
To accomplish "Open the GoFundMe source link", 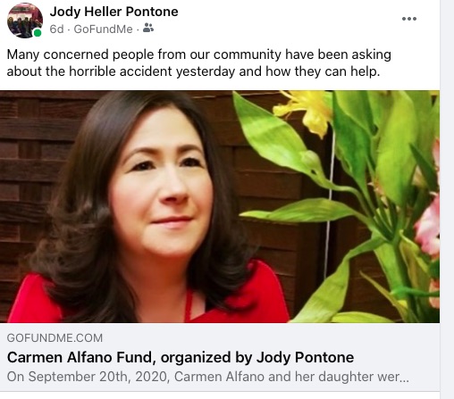I will click(103, 29).
